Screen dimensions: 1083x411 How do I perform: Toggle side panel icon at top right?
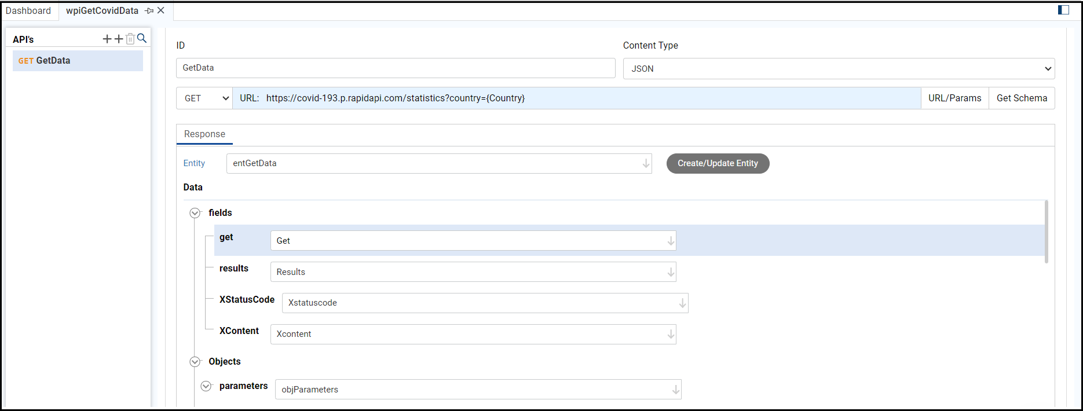tap(1063, 10)
